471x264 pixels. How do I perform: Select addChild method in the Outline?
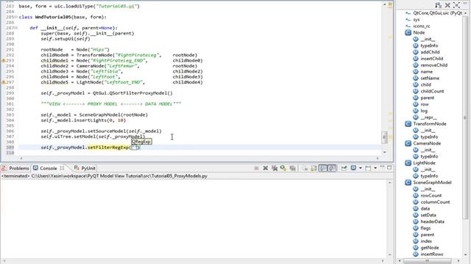pyautogui.click(x=430, y=52)
